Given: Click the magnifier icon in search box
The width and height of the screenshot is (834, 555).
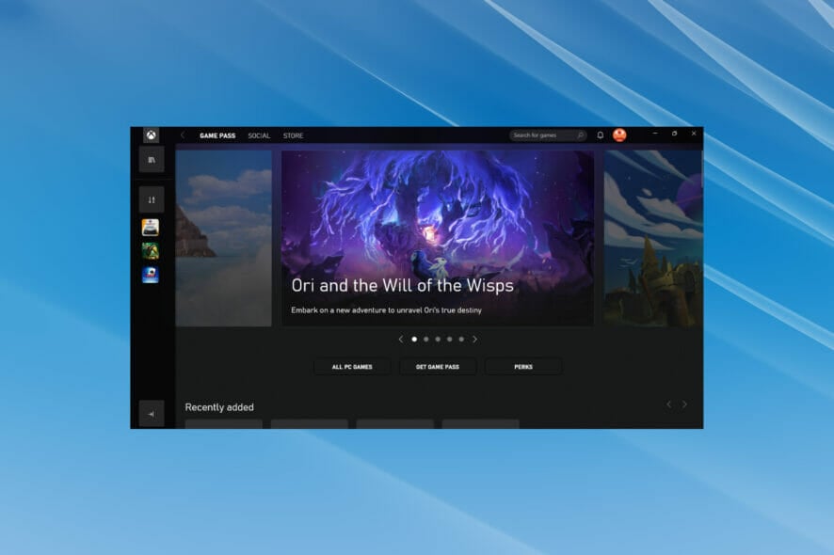Looking at the screenshot, I should click(580, 135).
